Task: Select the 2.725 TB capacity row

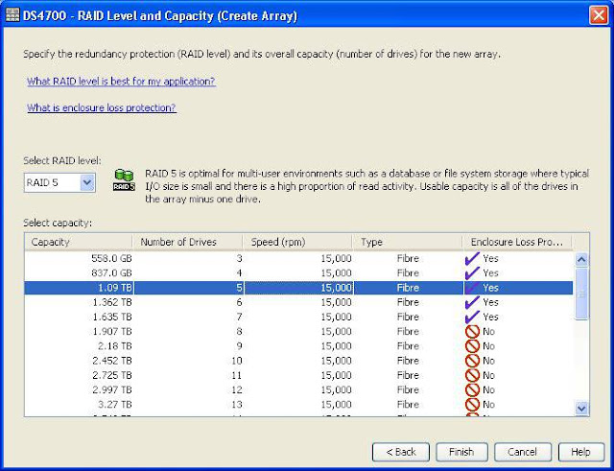Action: [298, 375]
